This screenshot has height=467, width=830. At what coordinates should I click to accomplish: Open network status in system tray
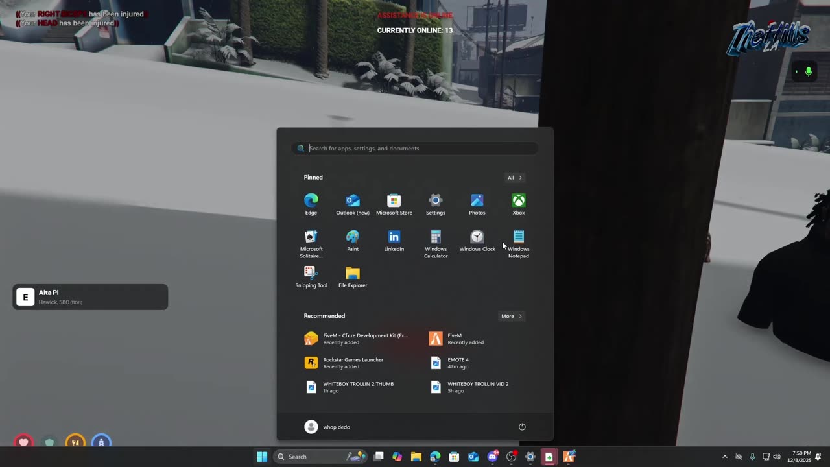click(x=766, y=457)
